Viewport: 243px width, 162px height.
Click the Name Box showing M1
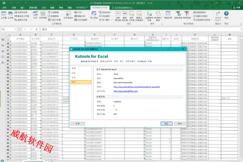point(8,29)
